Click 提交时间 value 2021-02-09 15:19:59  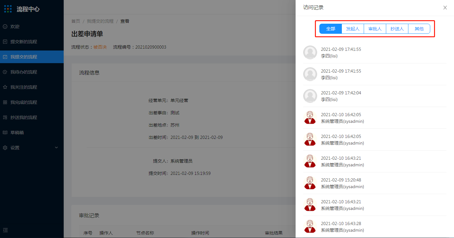coord(190,173)
